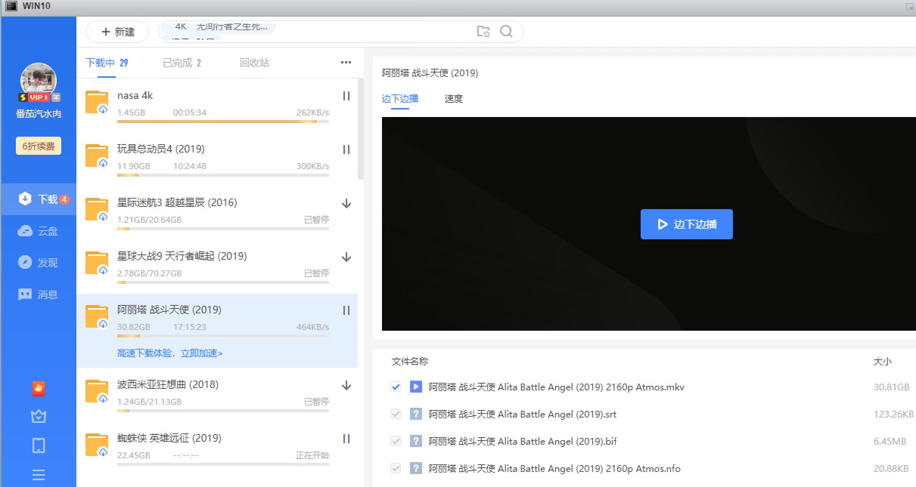Viewport: 916px width, 487px height.
Task: Open the ... more options menu
Action: click(x=345, y=62)
